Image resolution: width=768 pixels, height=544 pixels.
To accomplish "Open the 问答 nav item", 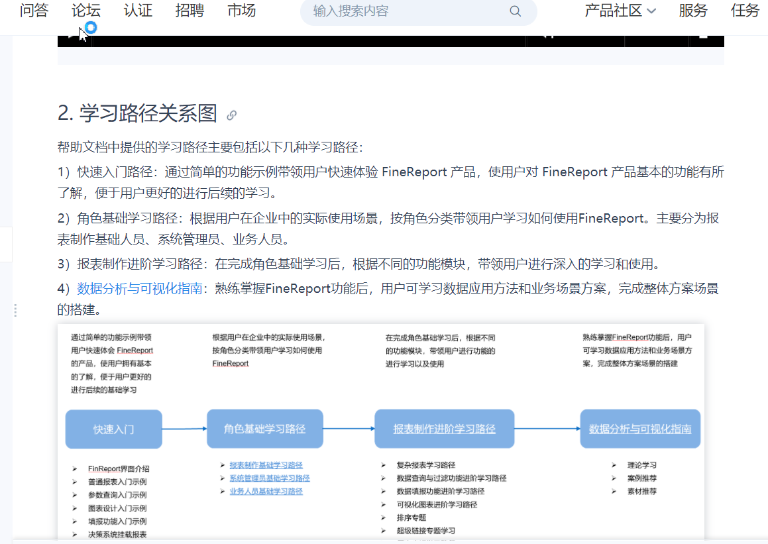I will (x=34, y=11).
